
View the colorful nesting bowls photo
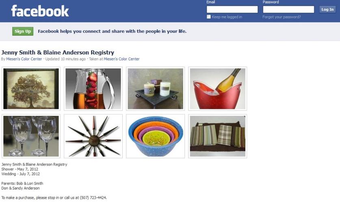pyautogui.click(x=156, y=136)
